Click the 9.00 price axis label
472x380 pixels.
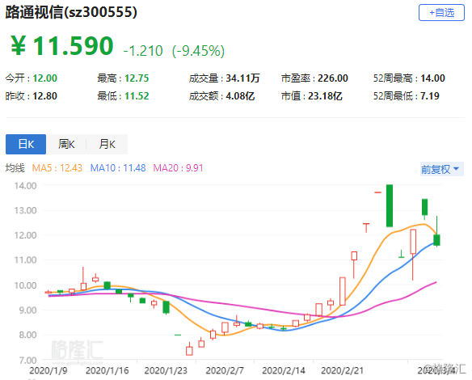pyautogui.click(x=27, y=310)
